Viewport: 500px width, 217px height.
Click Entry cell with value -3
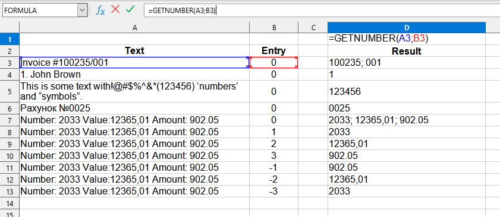(273, 192)
